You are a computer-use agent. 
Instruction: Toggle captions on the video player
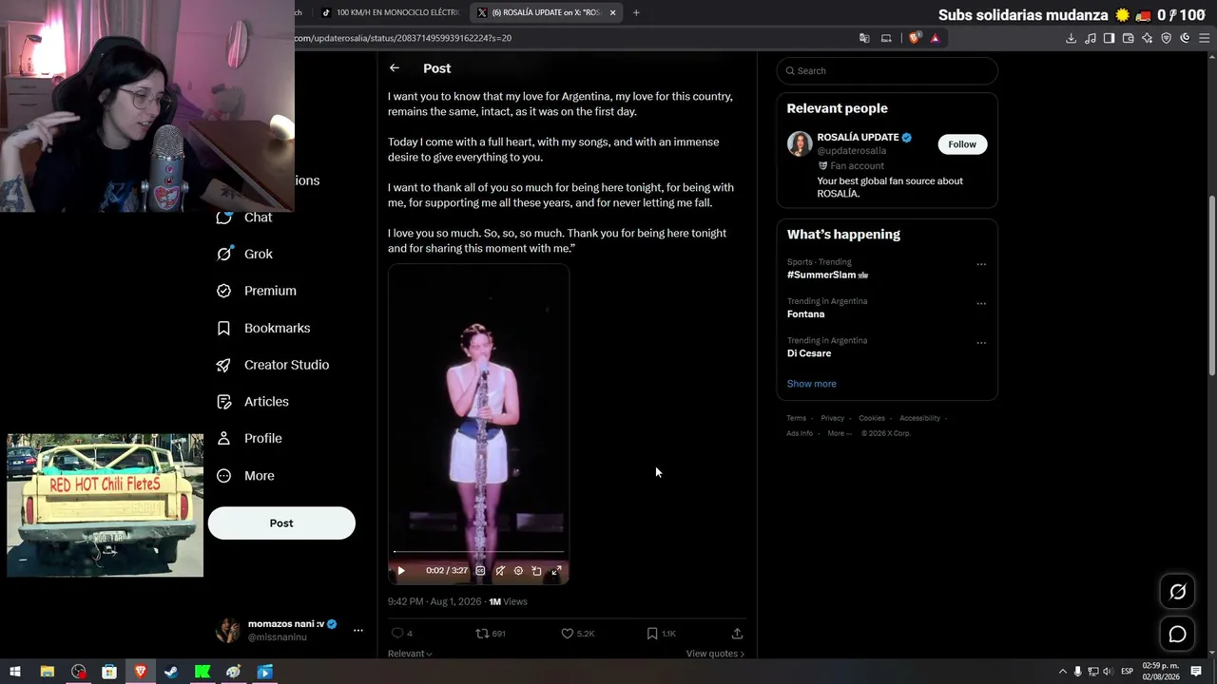(480, 571)
